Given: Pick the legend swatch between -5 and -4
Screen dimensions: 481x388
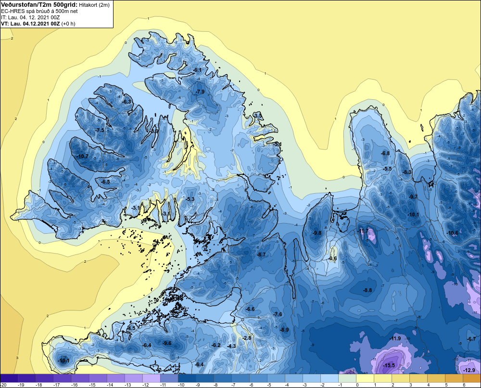Looking at the screenshot, I should pos(276,378).
